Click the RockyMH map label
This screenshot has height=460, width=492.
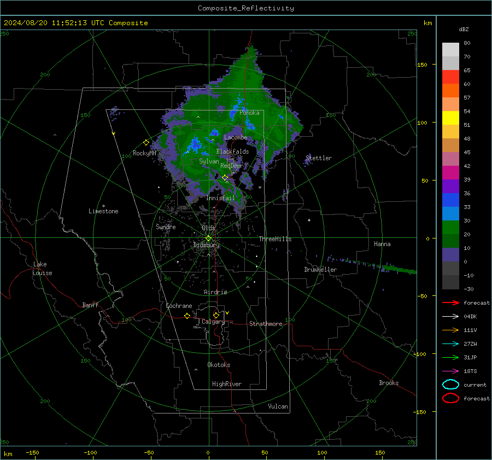(x=144, y=153)
